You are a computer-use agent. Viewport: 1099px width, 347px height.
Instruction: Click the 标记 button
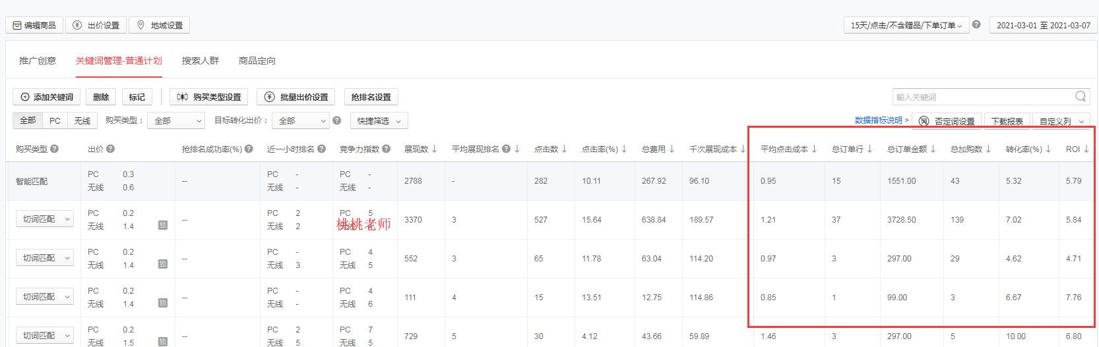pos(137,97)
